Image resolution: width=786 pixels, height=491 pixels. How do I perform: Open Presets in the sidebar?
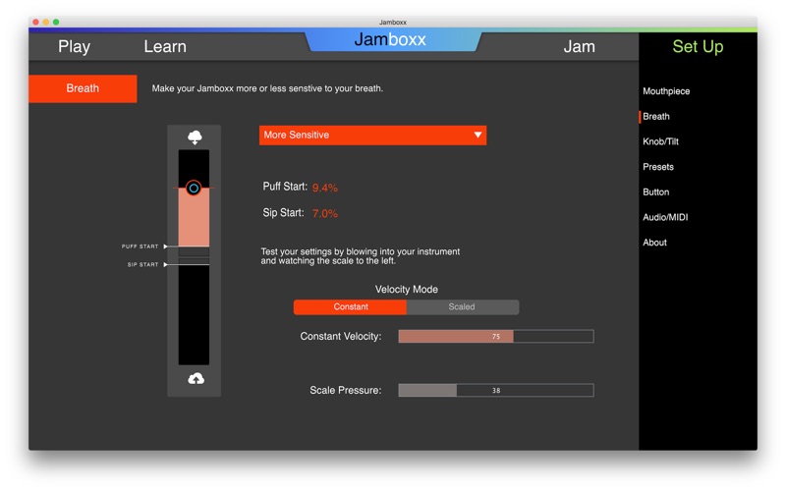pos(658,167)
